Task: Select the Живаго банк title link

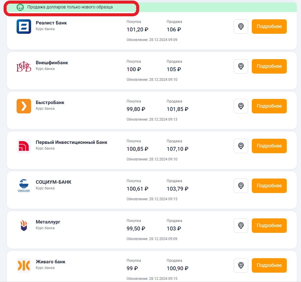Action: click(51, 262)
